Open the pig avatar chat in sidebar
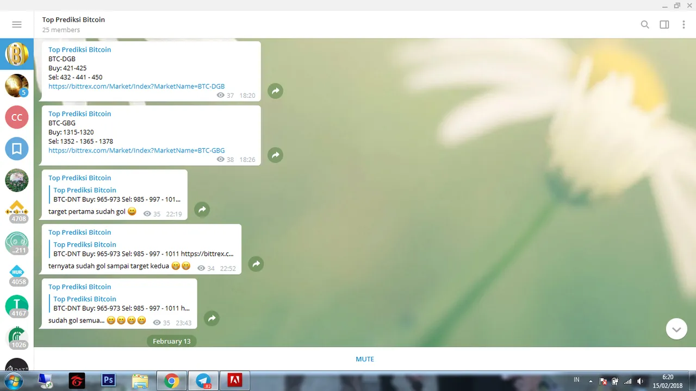Image resolution: width=696 pixels, height=391 pixels. [x=17, y=180]
